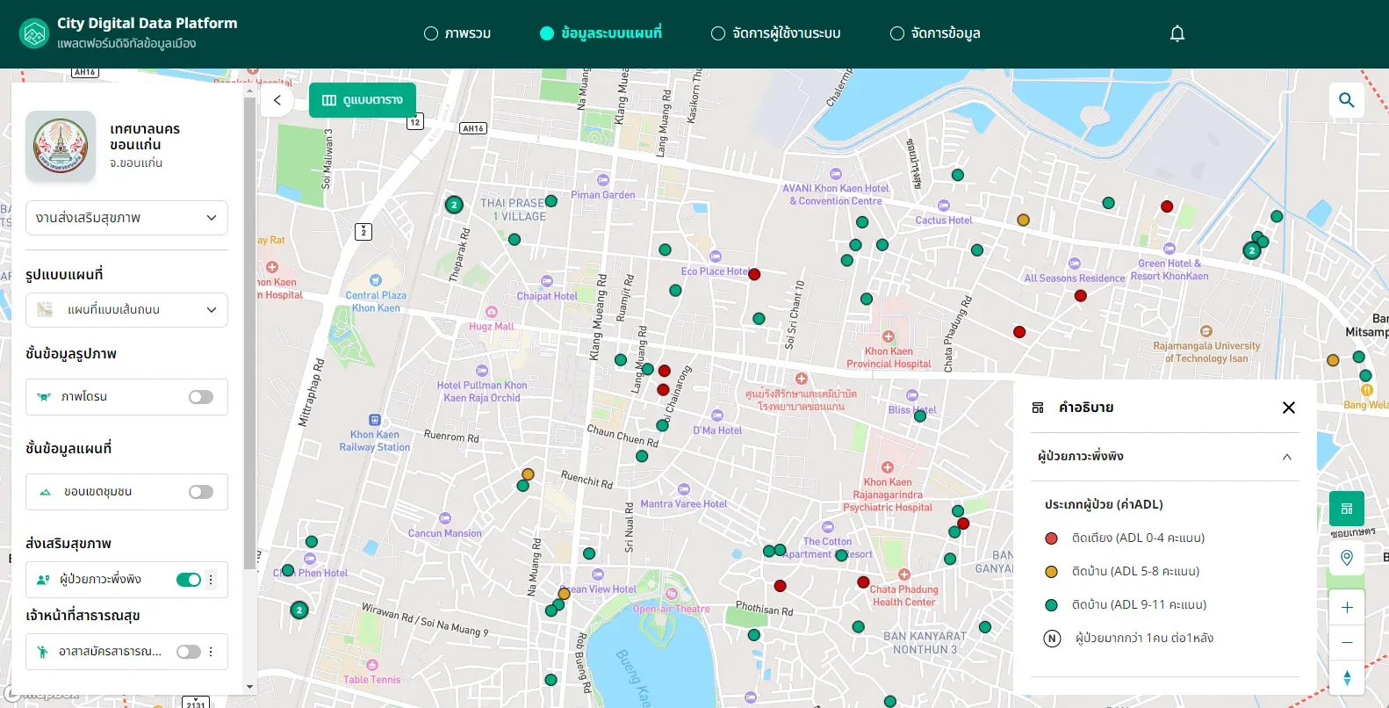Viewport: 1389px width, 708px height.
Task: Open the งานส่งเสริมสุขภาพ dropdown
Action: [x=126, y=218]
